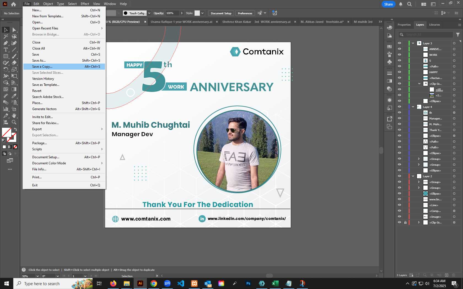
Task: Expand the Opacity arrow
Action: 182,13
